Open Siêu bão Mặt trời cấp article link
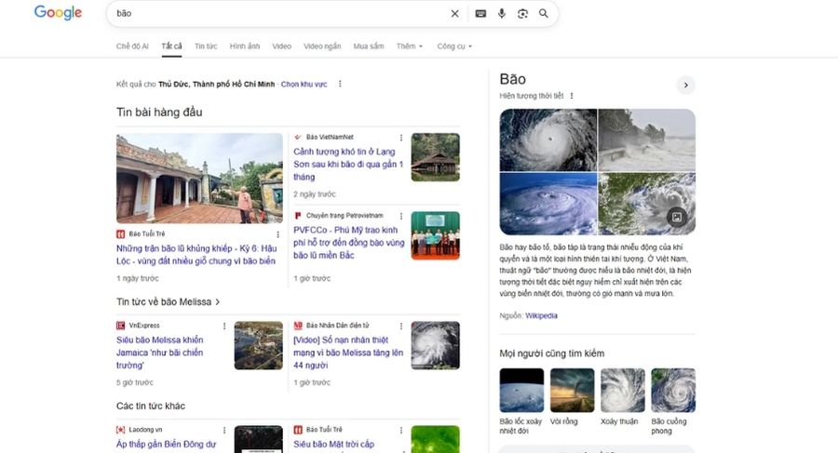The width and height of the screenshot is (838, 453). click(334, 444)
